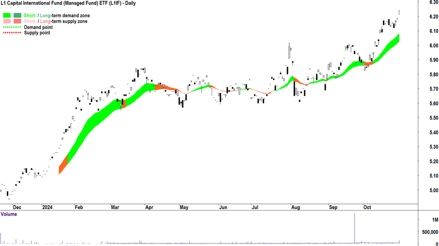Click the 5.60 price axis label
Screen dimensions: 439x246
point(434,104)
